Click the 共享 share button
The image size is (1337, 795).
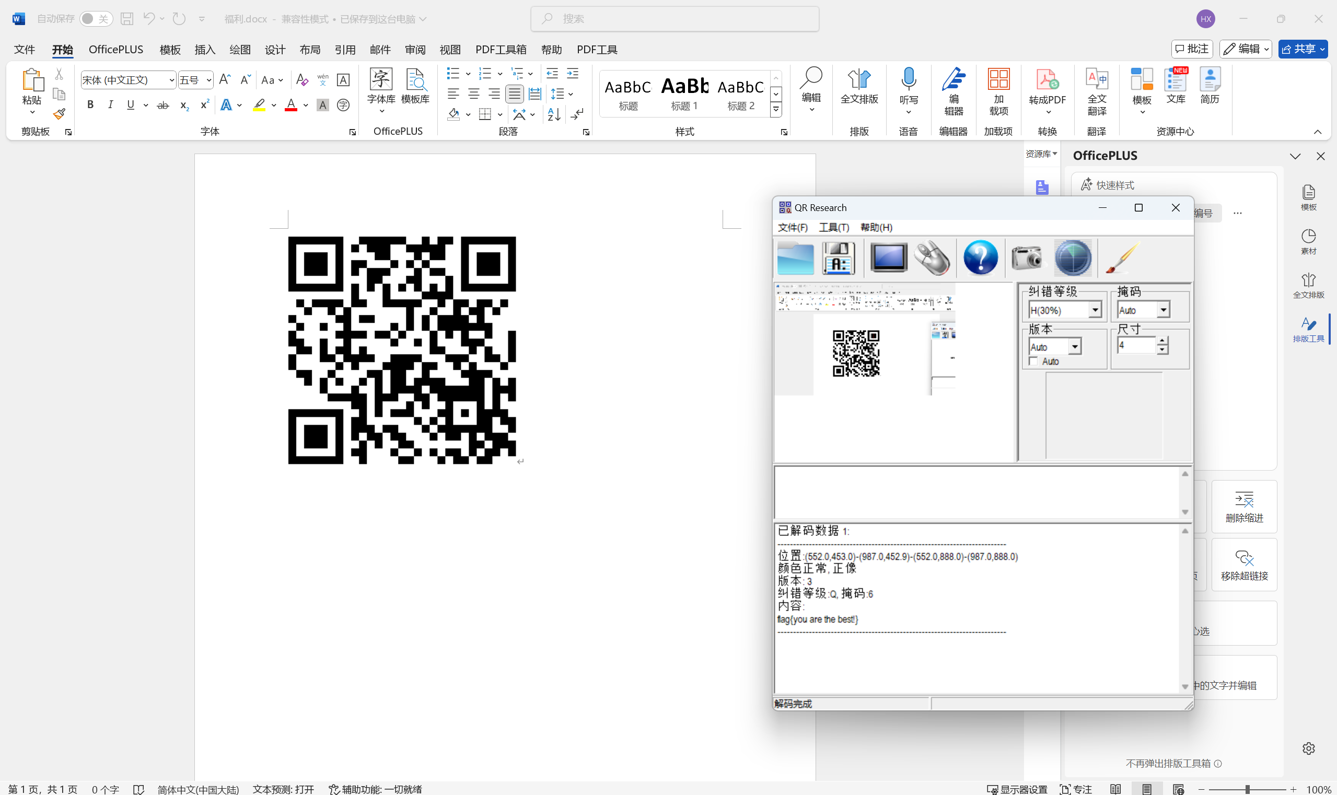(1302, 49)
